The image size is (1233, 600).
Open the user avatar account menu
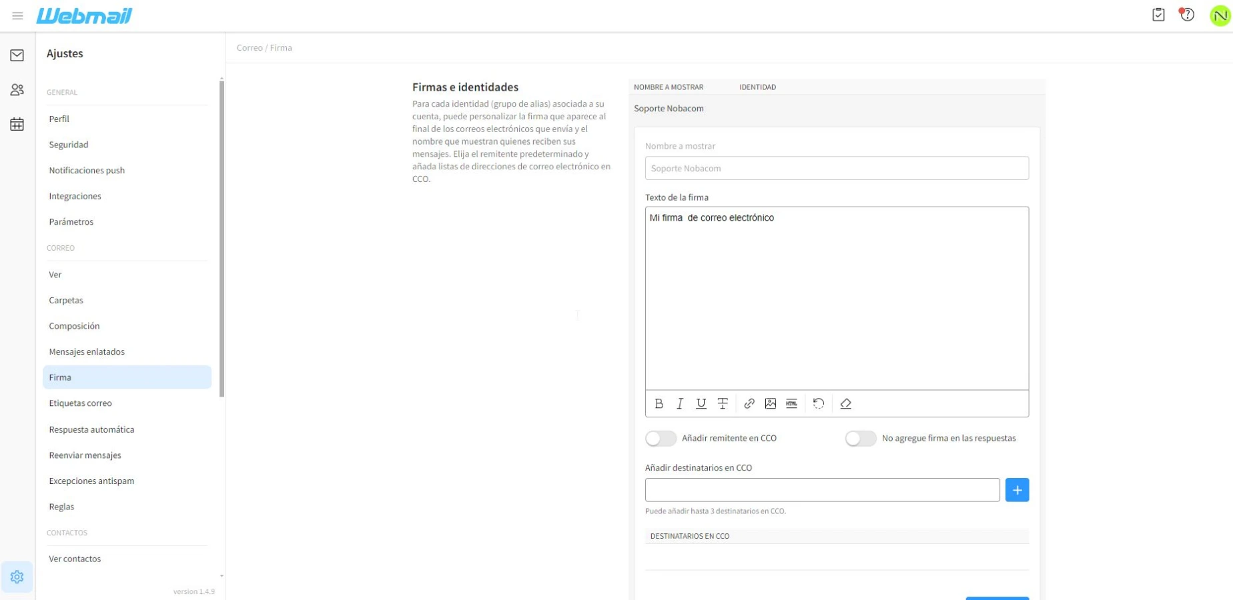pos(1219,15)
